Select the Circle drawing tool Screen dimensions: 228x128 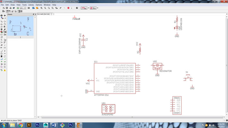pos(2,54)
